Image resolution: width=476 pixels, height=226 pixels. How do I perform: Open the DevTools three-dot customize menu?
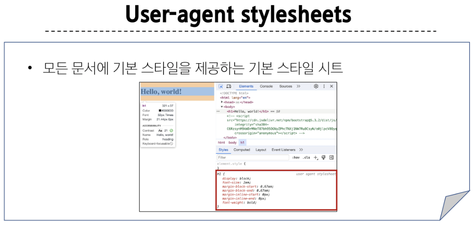pyautogui.click(x=324, y=86)
